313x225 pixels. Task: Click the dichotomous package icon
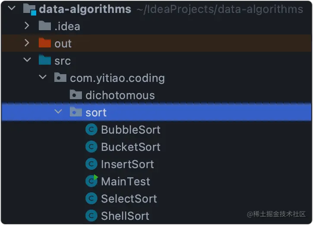[75, 95]
